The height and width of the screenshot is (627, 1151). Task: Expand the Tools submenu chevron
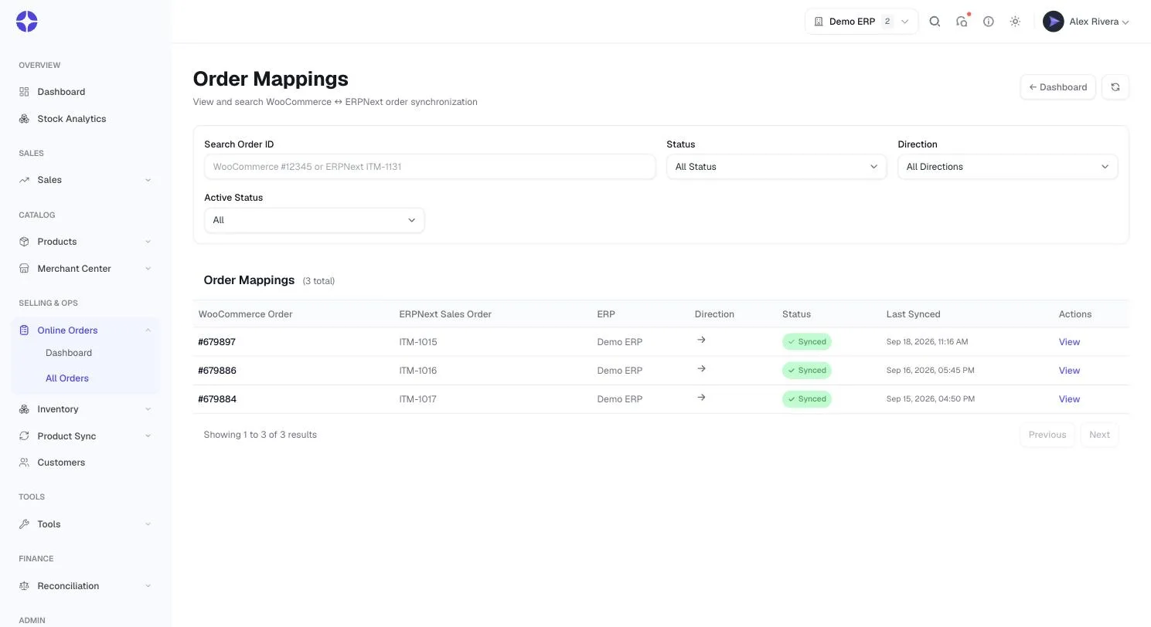coord(148,524)
